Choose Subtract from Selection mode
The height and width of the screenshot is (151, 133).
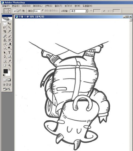tap(20, 11)
